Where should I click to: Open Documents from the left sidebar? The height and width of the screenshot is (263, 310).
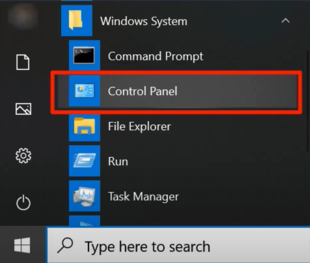[x=23, y=62]
